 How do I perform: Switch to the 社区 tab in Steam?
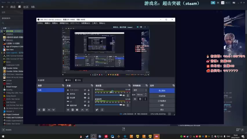pos(26,7)
